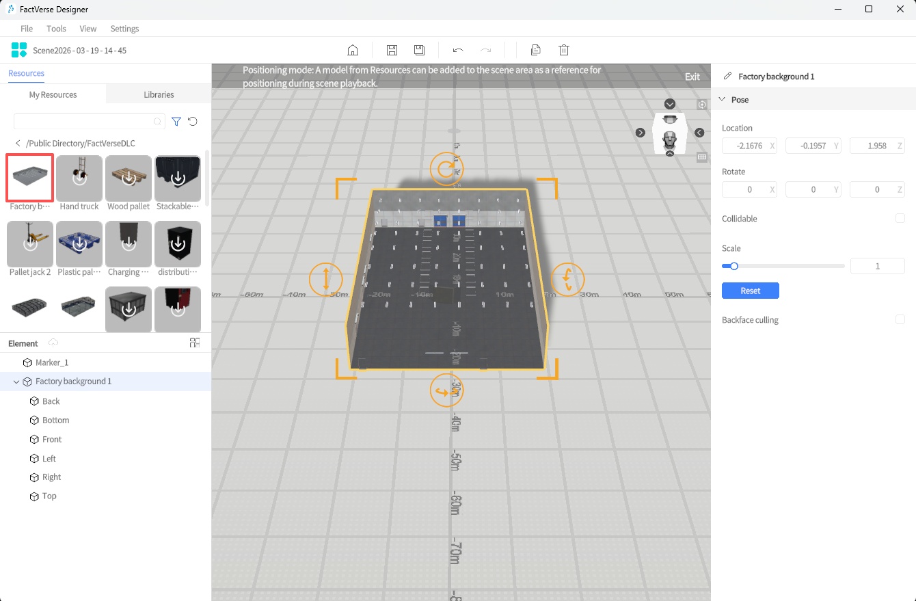Screen dimensions: 916x601
Task: Click the back arrow for FactVerseDLC directory
Action: [18, 143]
